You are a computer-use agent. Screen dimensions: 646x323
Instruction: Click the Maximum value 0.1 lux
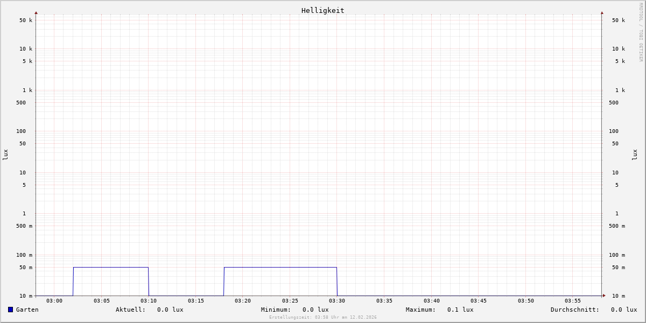tap(460, 310)
